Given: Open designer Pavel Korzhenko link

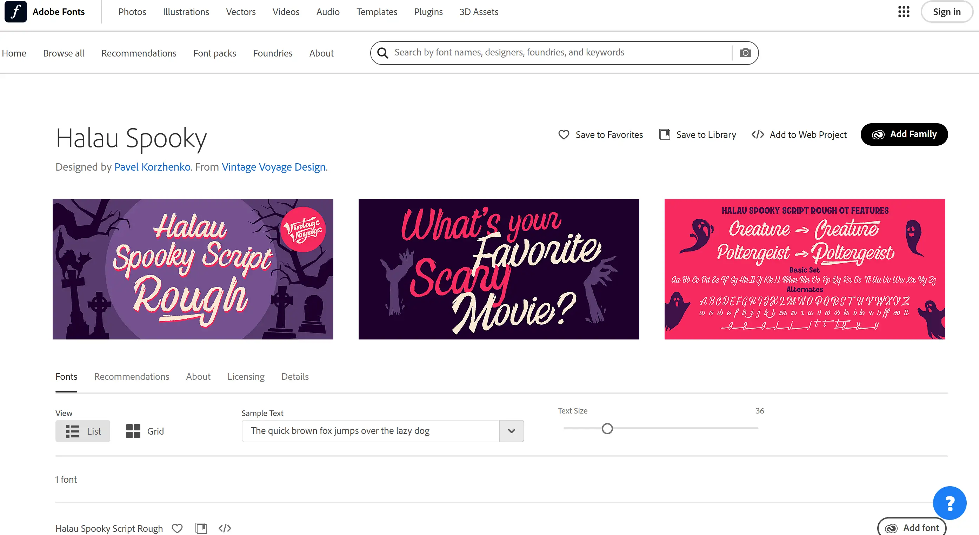Looking at the screenshot, I should [152, 167].
